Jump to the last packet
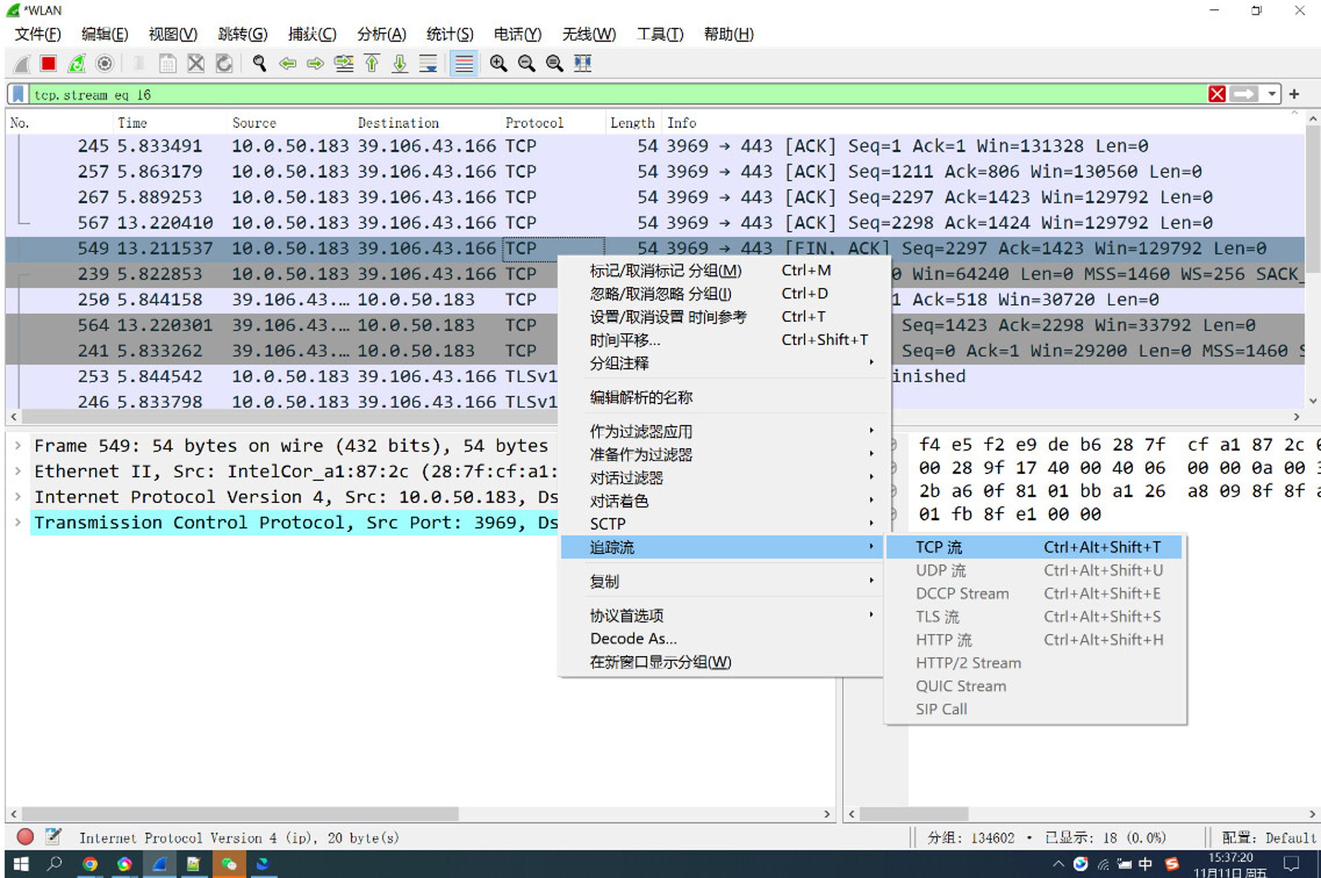The height and width of the screenshot is (878, 1321). (400, 63)
